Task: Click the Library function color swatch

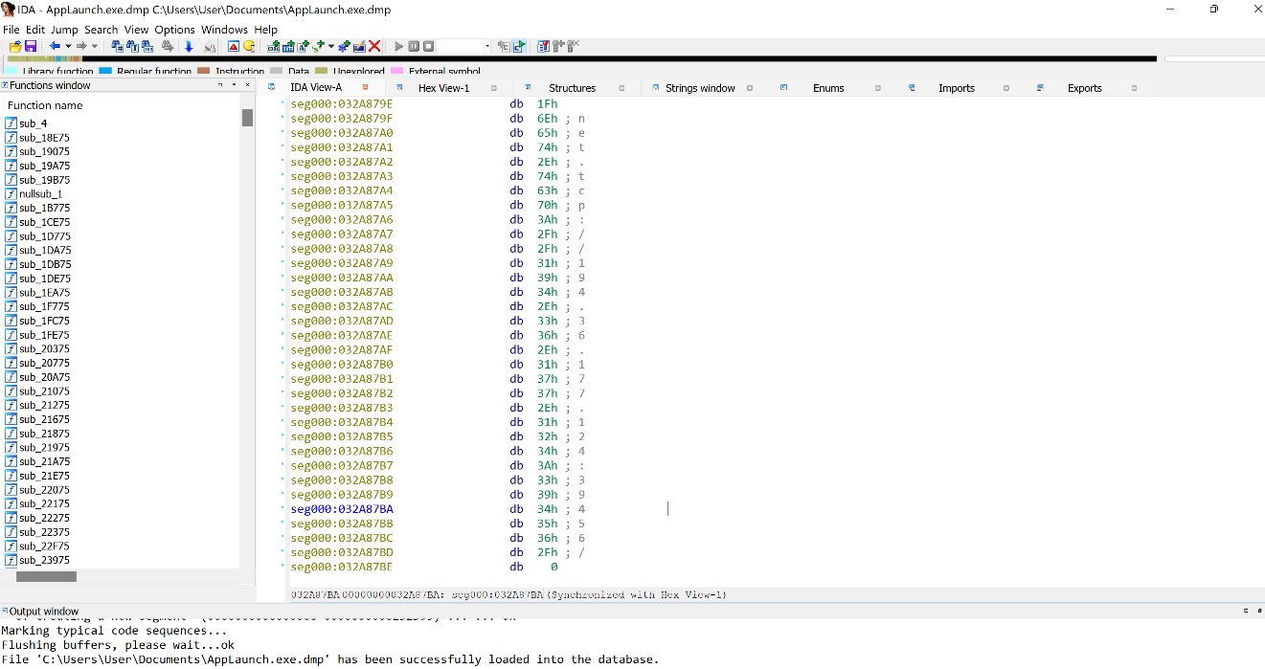Action: click(x=12, y=72)
